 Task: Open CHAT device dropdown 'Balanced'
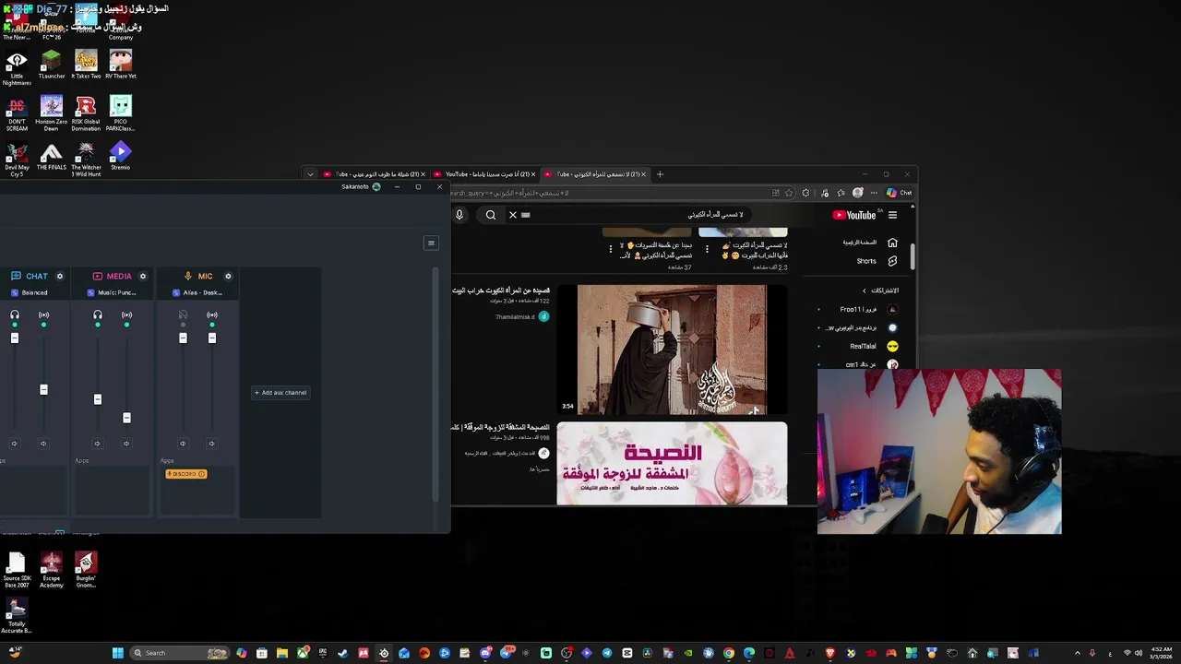(30, 292)
